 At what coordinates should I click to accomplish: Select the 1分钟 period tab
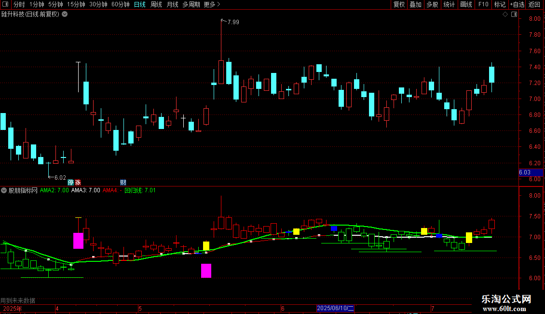37,4
